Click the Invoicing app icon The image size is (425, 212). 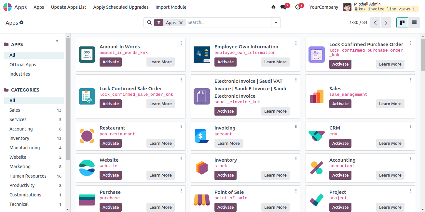[x=202, y=136]
